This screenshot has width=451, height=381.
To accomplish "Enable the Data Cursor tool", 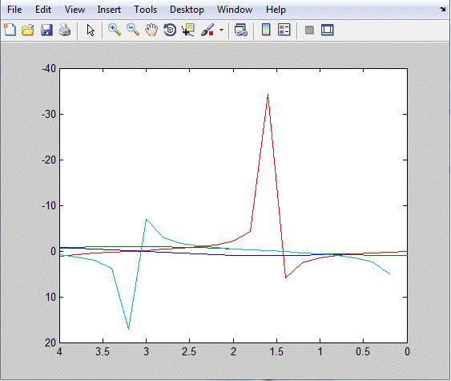I will click(188, 30).
